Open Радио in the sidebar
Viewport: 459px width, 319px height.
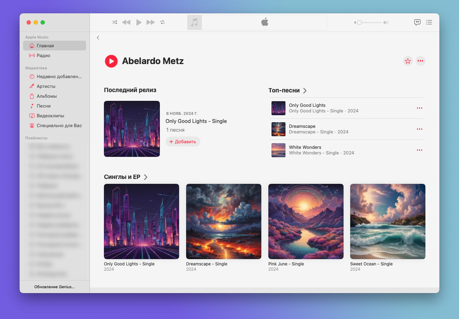click(x=55, y=55)
